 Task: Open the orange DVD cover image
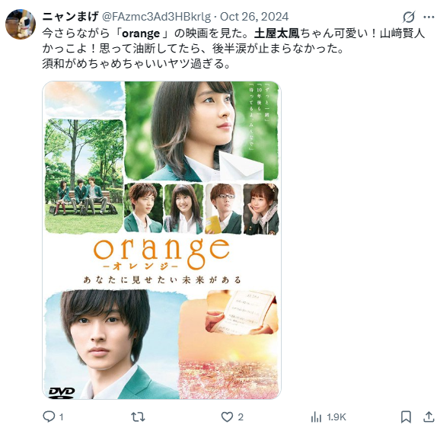161,240
